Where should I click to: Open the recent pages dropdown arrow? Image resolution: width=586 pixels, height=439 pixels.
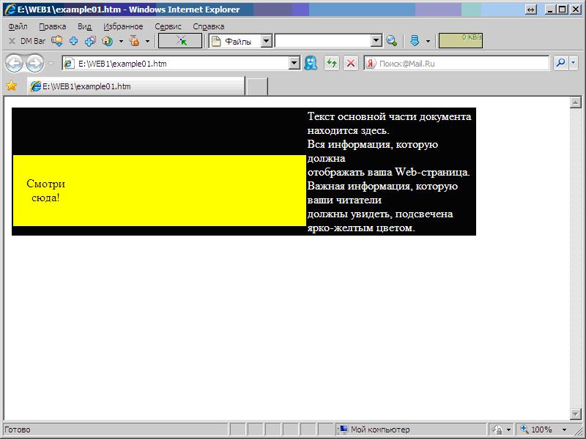click(x=51, y=63)
